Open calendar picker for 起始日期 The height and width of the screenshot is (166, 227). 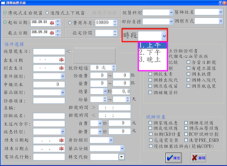[x=52, y=23]
